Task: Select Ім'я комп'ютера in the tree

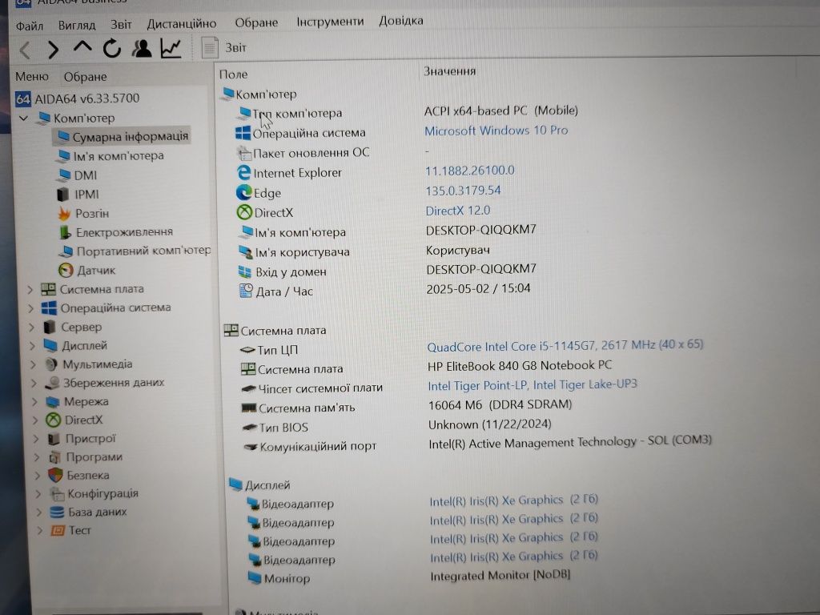Action: pos(111,156)
